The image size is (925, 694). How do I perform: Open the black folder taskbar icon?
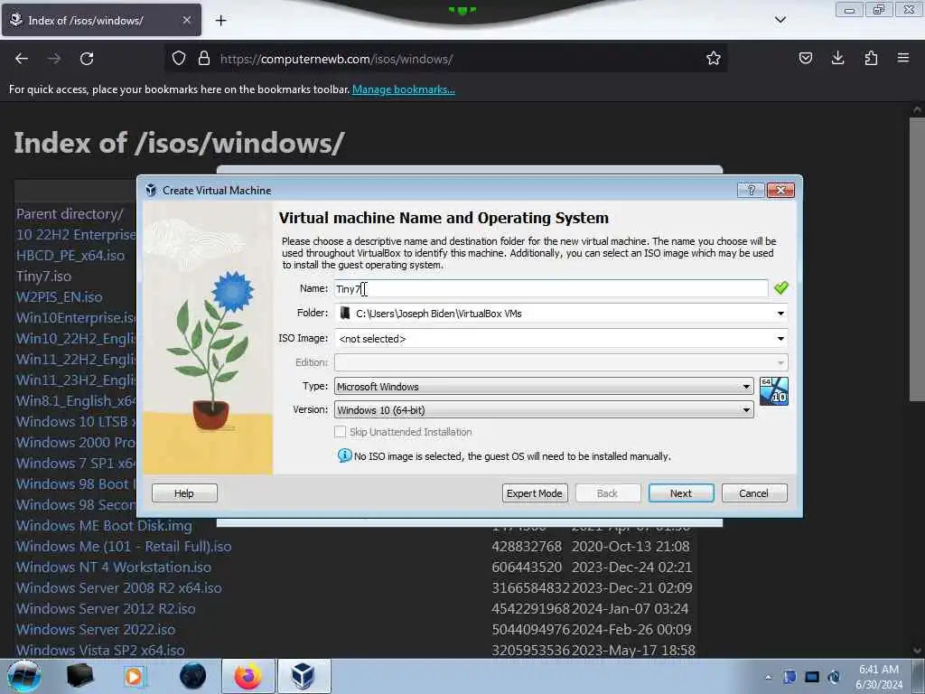[79, 676]
